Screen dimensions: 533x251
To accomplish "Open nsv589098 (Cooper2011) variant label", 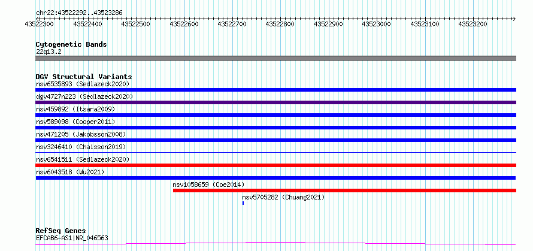I will click(x=75, y=122).
